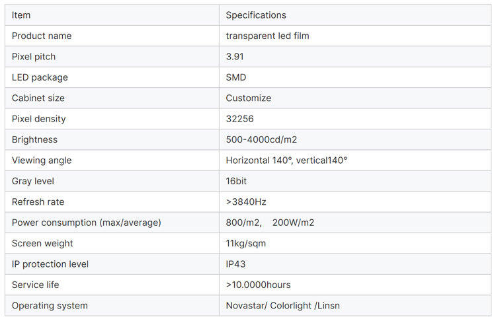Image resolution: width=496 pixels, height=321 pixels.
Task: Click the "Novastar/ Colorlight /Linsn" value
Action: pyautogui.click(x=283, y=306)
